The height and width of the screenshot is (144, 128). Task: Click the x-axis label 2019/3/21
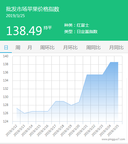(x=82, y=130)
